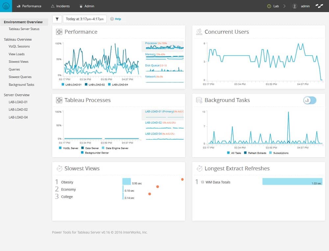Click the Obesity 0.95 sec bar
Image resolution: width=329 pixels, height=251 pixels.
point(127,181)
